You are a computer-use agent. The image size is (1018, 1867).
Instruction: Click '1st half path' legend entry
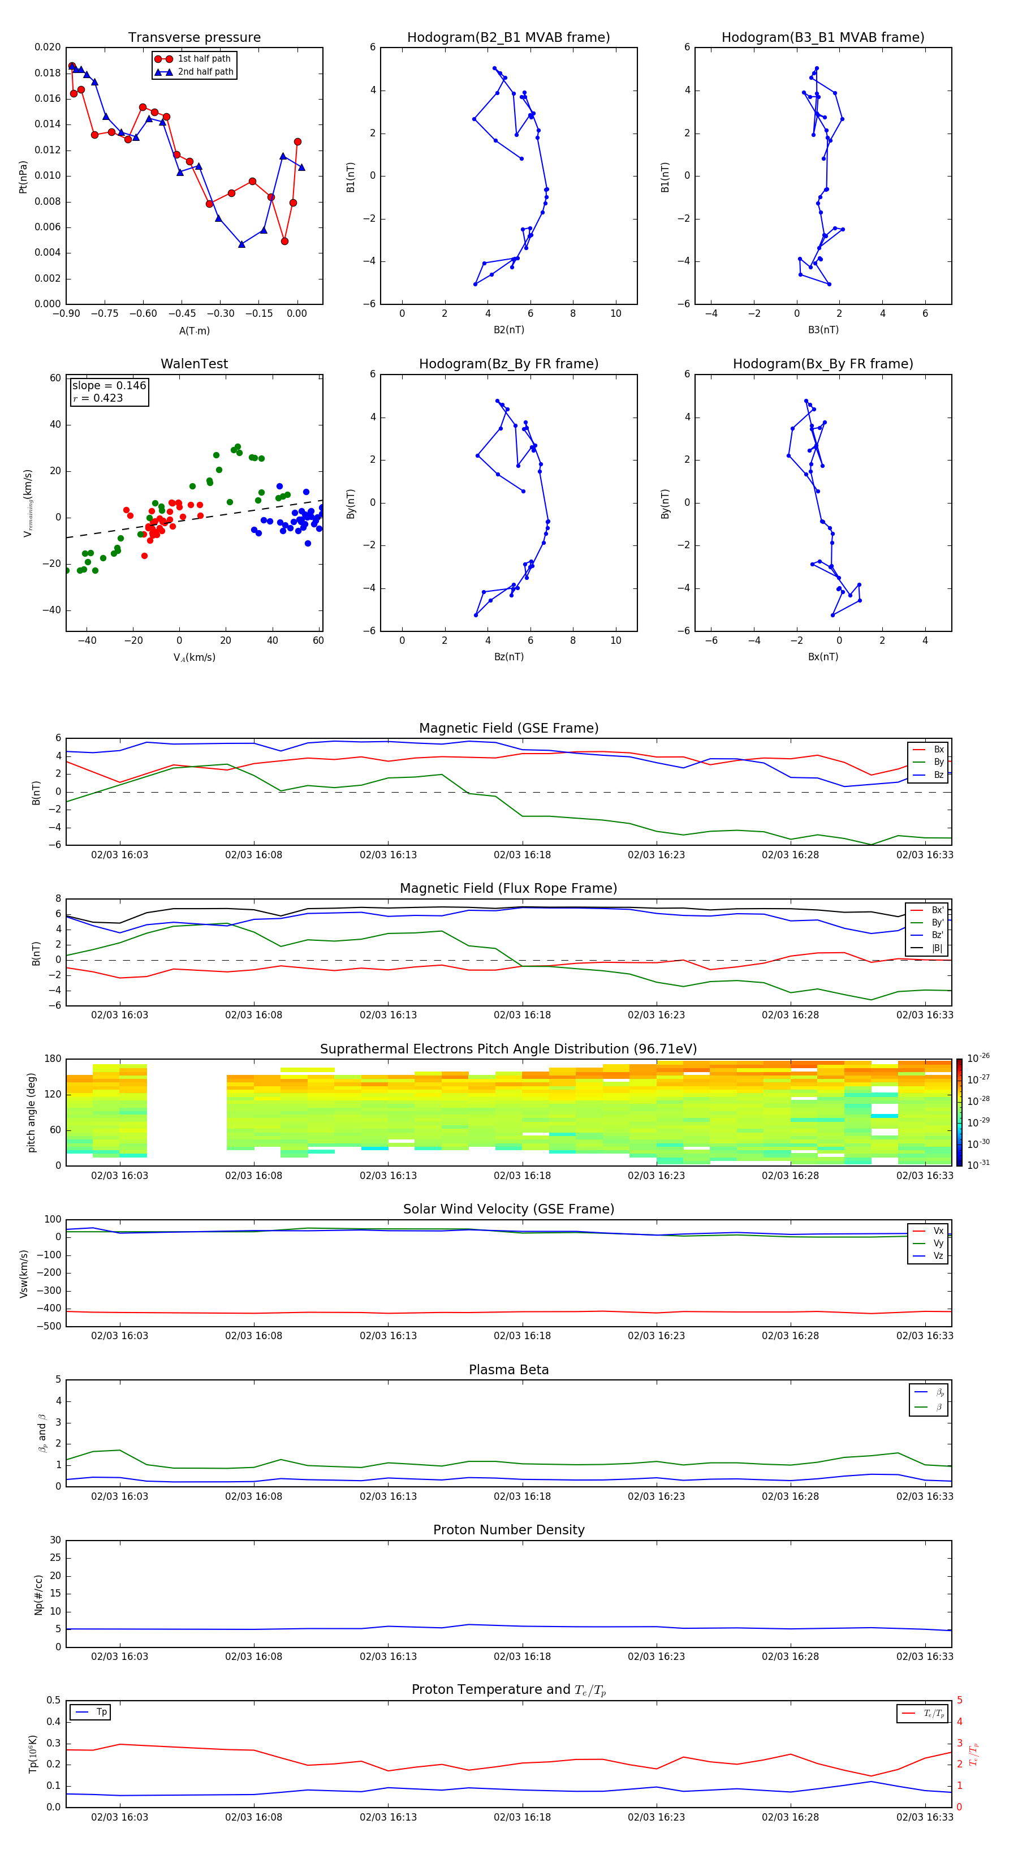point(193,59)
